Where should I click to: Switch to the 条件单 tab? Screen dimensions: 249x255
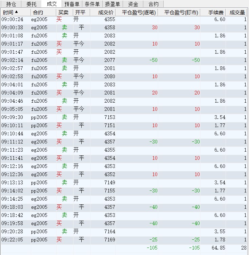(x=92, y=4)
